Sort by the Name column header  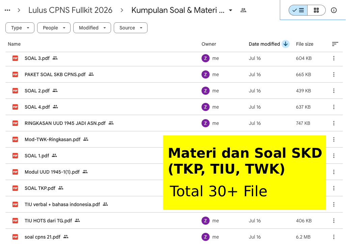click(14, 44)
